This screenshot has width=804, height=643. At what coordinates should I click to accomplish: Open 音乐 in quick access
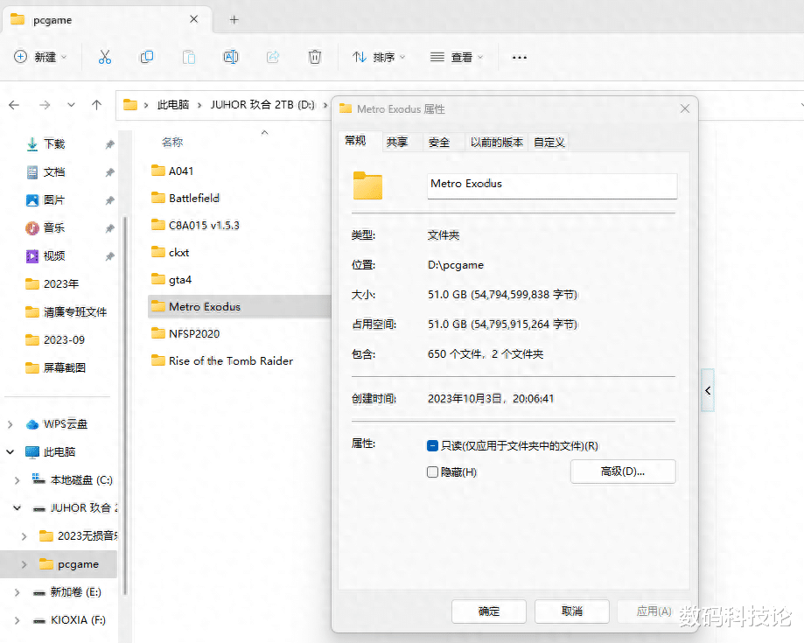[54, 227]
